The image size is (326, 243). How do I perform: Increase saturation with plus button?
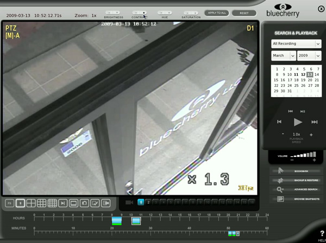(x=195, y=13)
